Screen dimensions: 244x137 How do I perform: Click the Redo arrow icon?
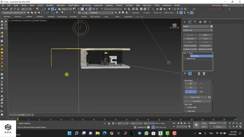coord(7,9)
